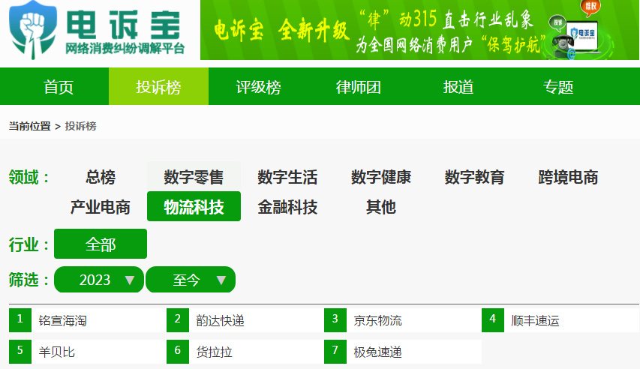Image resolution: width=640 pixels, height=369 pixels.
Task: Open the 专题 navigation tab
Action: click(557, 87)
